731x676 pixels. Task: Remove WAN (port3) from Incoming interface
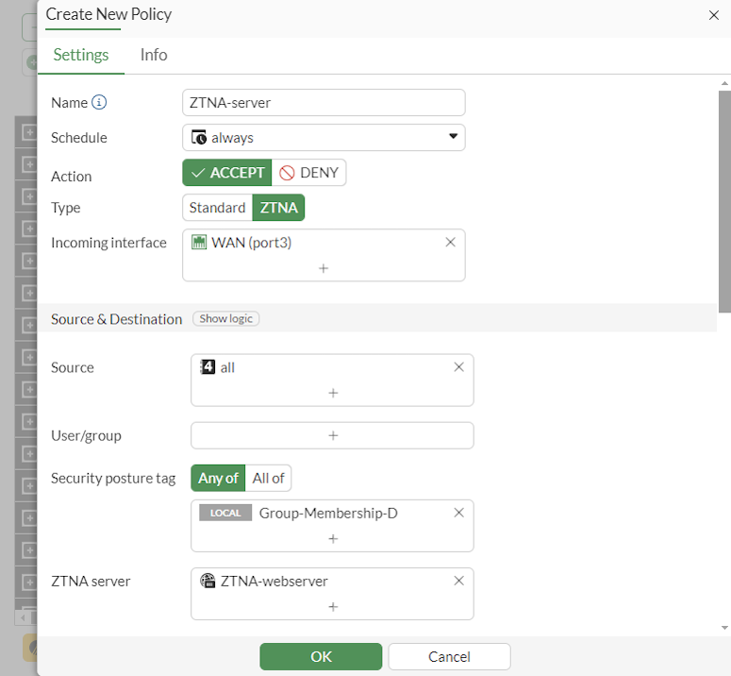(450, 243)
